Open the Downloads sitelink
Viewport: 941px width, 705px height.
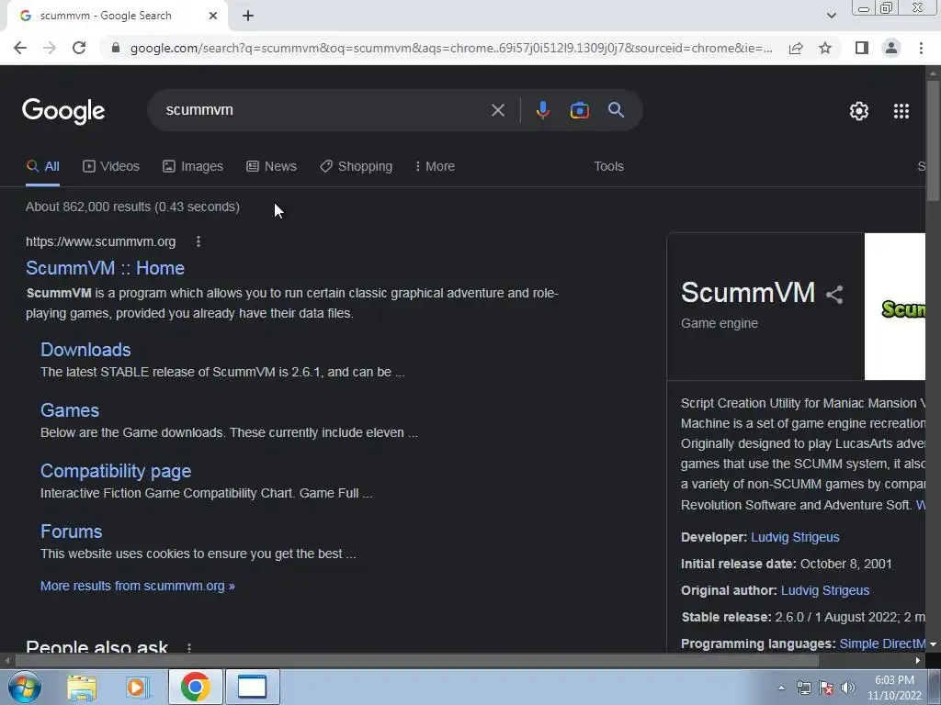click(x=85, y=350)
